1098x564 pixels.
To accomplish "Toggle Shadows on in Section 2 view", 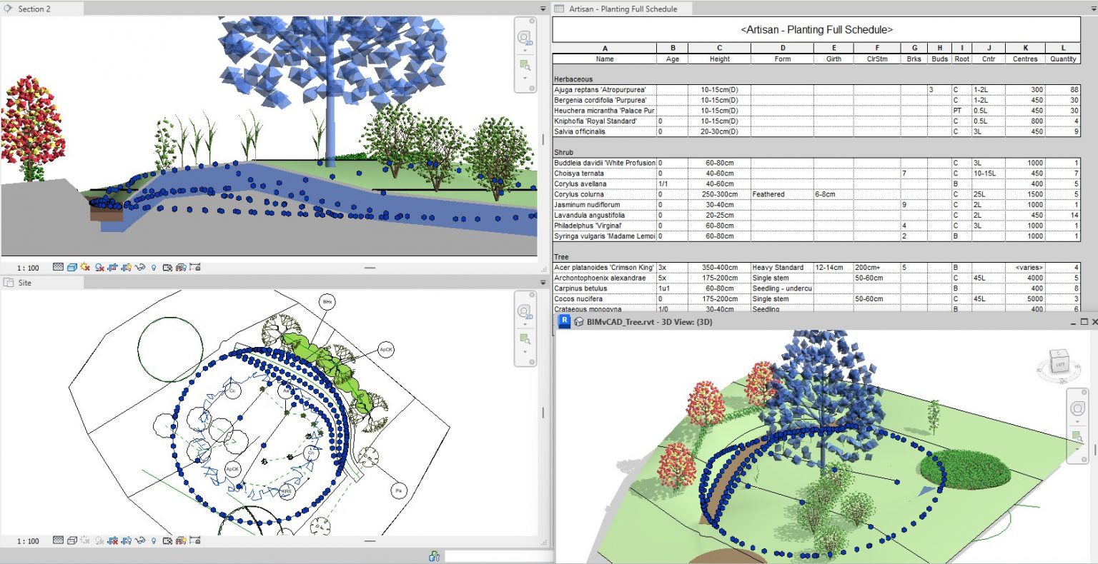I will 99,266.
